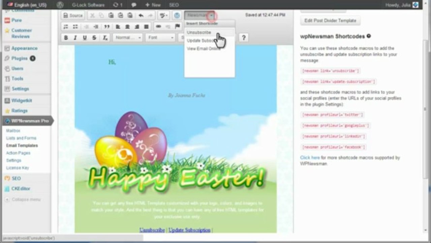
Task: Justify text alignment
Action: tap(146, 27)
